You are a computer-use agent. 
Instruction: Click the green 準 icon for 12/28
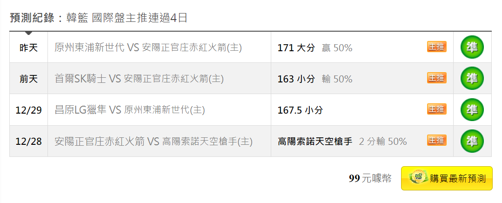coord(472,141)
